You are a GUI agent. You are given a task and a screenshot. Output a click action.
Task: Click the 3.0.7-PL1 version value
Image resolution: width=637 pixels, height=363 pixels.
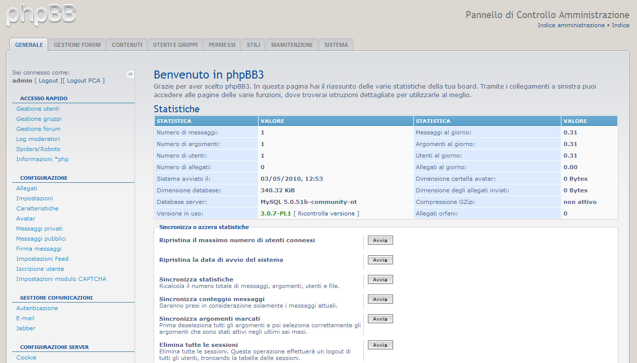(x=276, y=213)
